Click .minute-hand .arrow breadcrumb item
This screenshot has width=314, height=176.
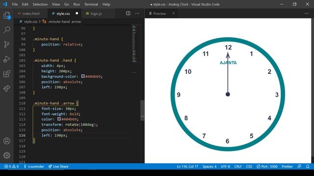click(64, 22)
